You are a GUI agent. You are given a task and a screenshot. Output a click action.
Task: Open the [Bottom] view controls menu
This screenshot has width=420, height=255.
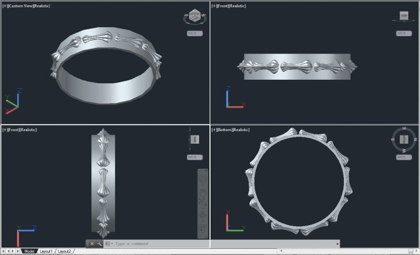(x=225, y=130)
